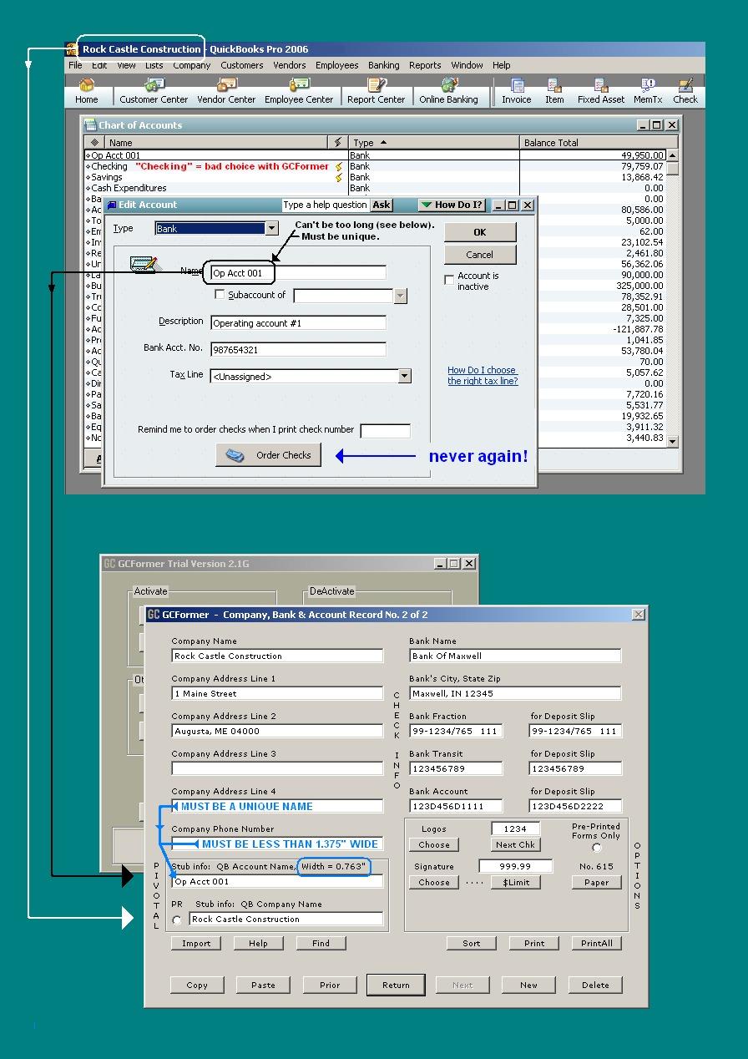Open the Reports menu
This screenshot has height=1059, width=748.
[x=425, y=65]
